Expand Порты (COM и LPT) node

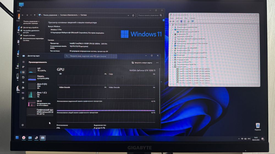(173, 62)
